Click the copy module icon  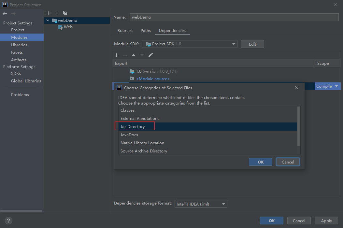tap(65, 13)
